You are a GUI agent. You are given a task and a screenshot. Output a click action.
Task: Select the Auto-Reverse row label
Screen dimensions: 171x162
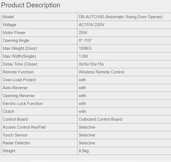click(x=15, y=88)
